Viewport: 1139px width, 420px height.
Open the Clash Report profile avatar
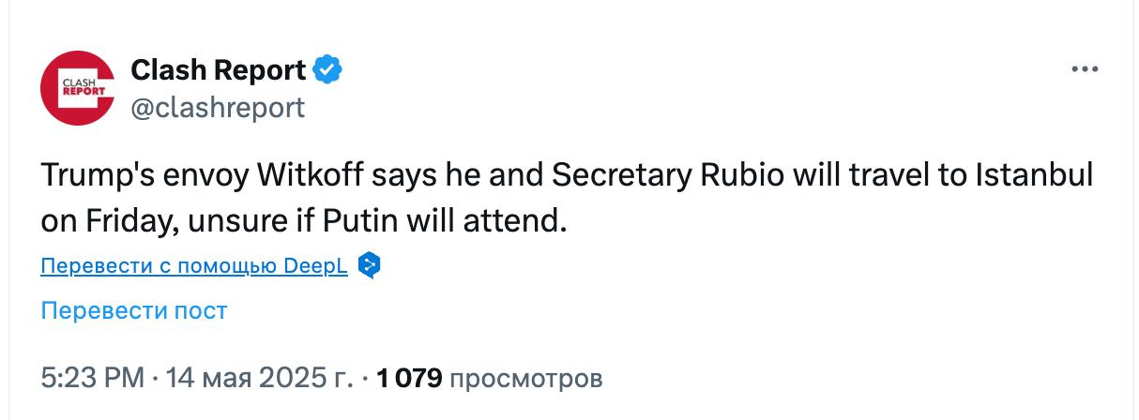[x=77, y=88]
